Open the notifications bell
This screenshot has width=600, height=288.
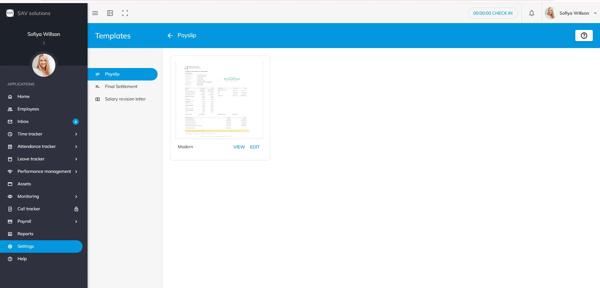tap(532, 13)
